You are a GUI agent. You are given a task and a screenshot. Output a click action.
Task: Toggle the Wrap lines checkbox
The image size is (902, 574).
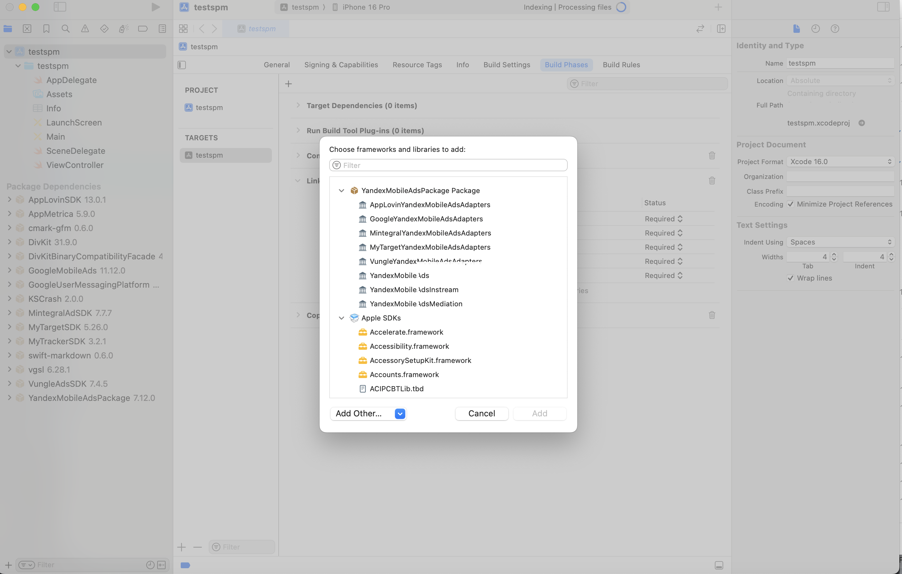(790, 278)
